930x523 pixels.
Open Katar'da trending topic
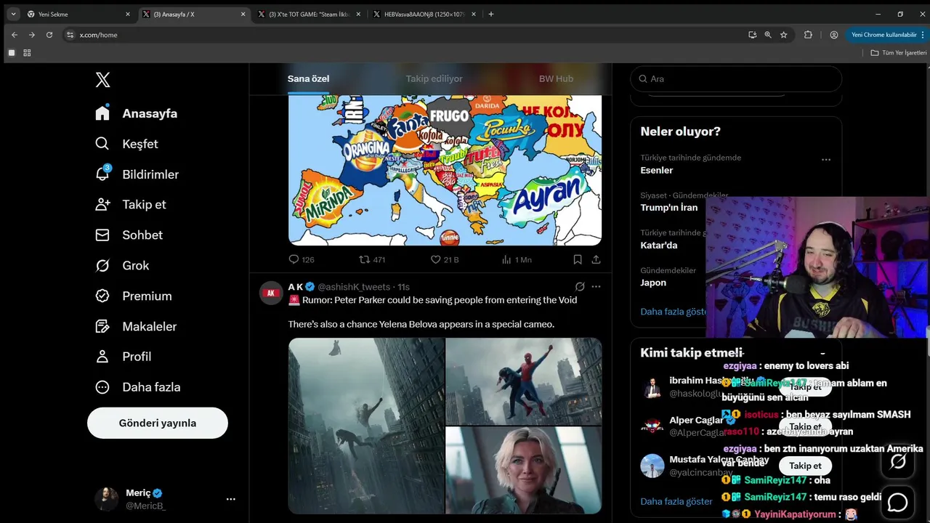pyautogui.click(x=659, y=246)
